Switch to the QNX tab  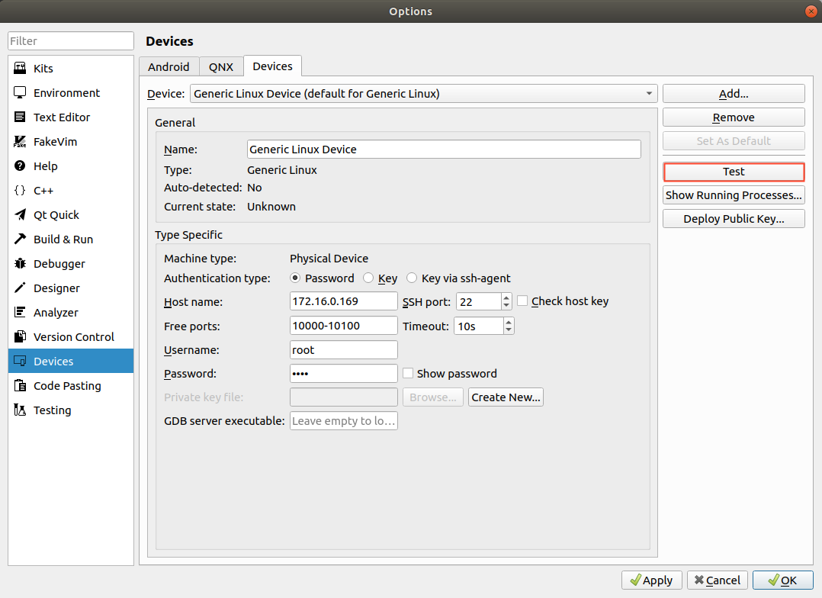(x=221, y=66)
